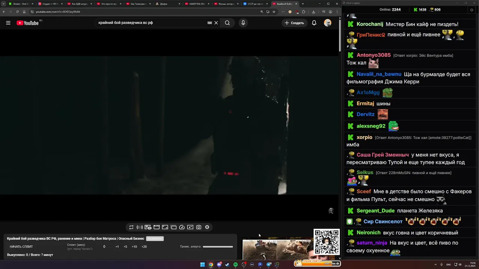This screenshot has width=479, height=269.
Task: Open the Создать create menu
Action: pos(294,23)
